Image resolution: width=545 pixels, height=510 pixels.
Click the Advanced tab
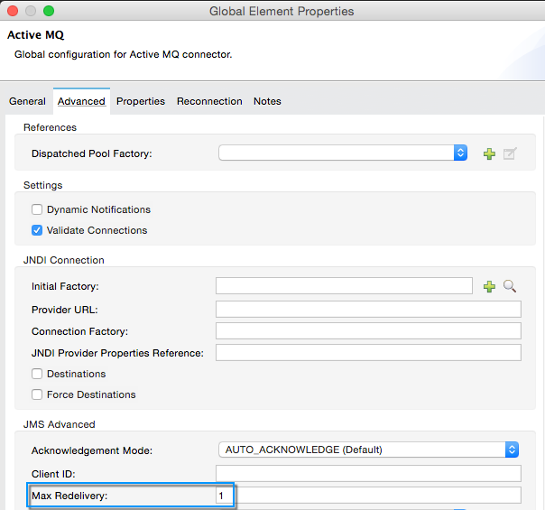click(x=81, y=101)
